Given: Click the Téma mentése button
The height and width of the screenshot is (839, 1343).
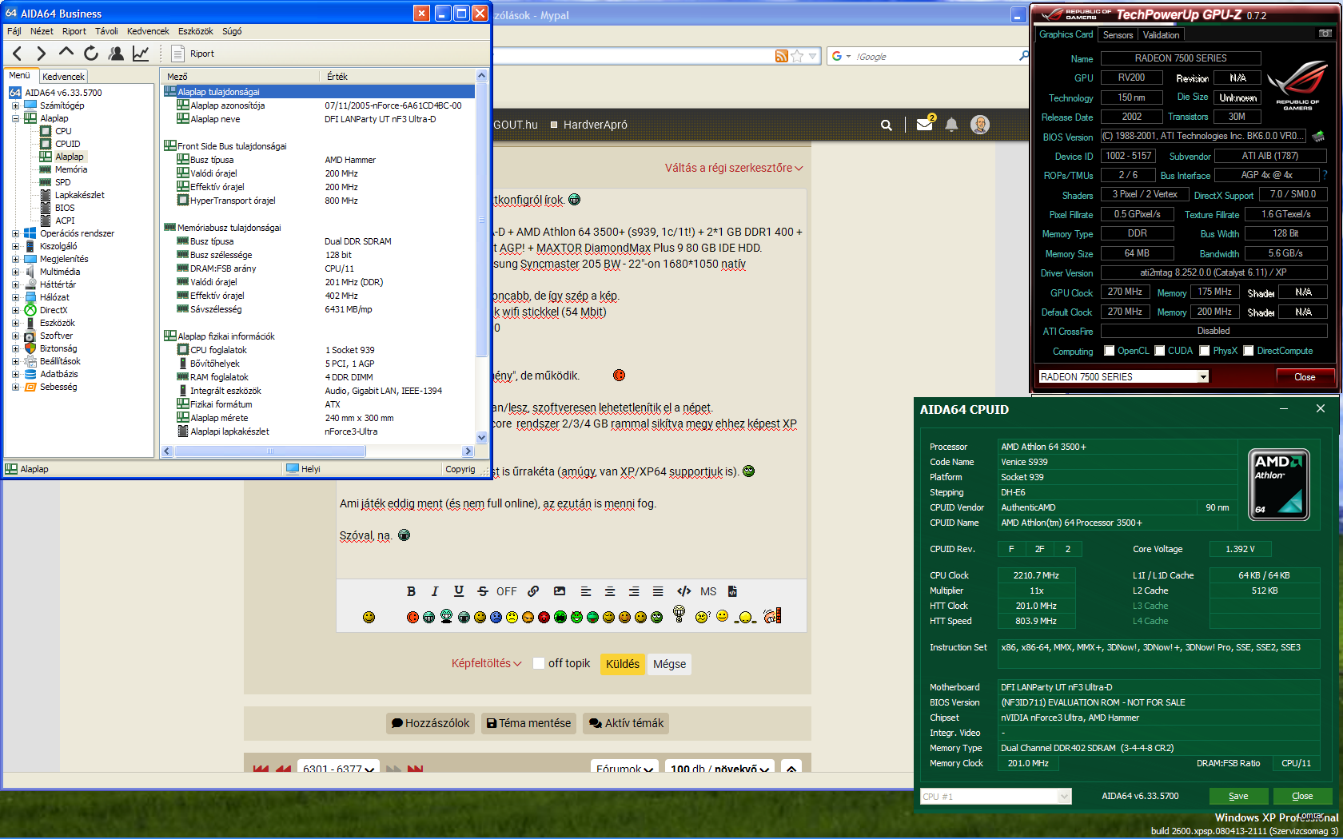Looking at the screenshot, I should click(528, 723).
